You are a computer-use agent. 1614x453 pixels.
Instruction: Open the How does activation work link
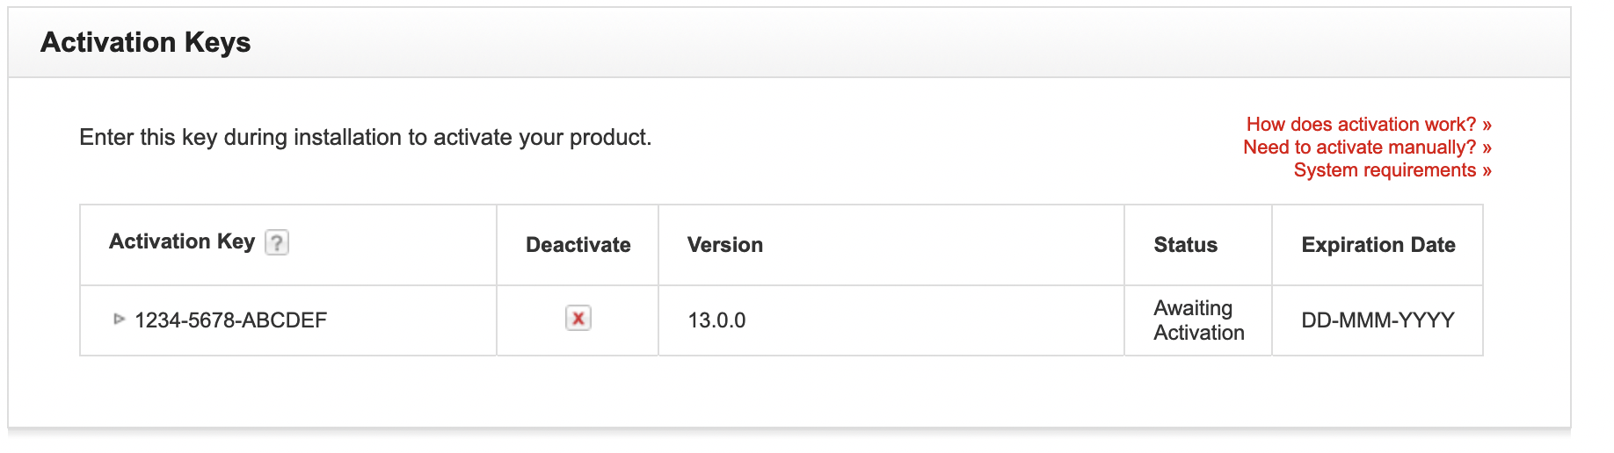[1369, 125]
